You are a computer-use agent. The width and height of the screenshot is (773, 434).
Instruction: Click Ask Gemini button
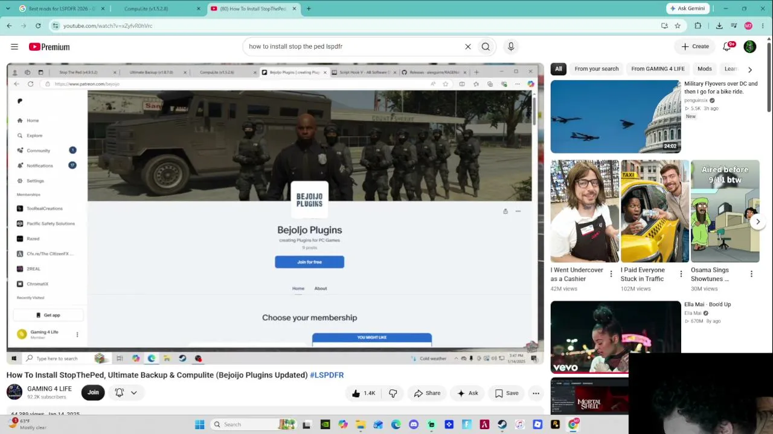click(x=688, y=8)
